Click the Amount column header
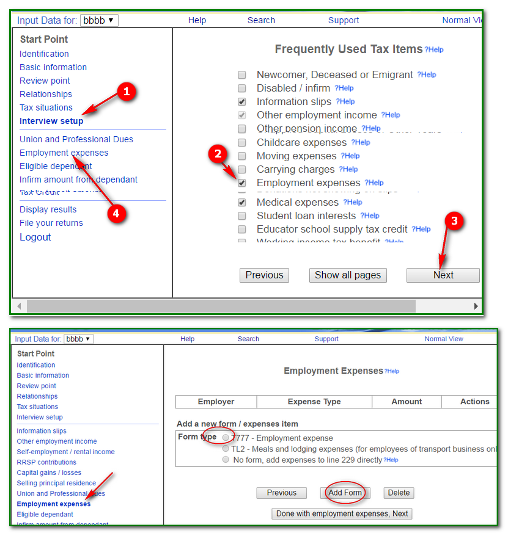 tap(407, 402)
